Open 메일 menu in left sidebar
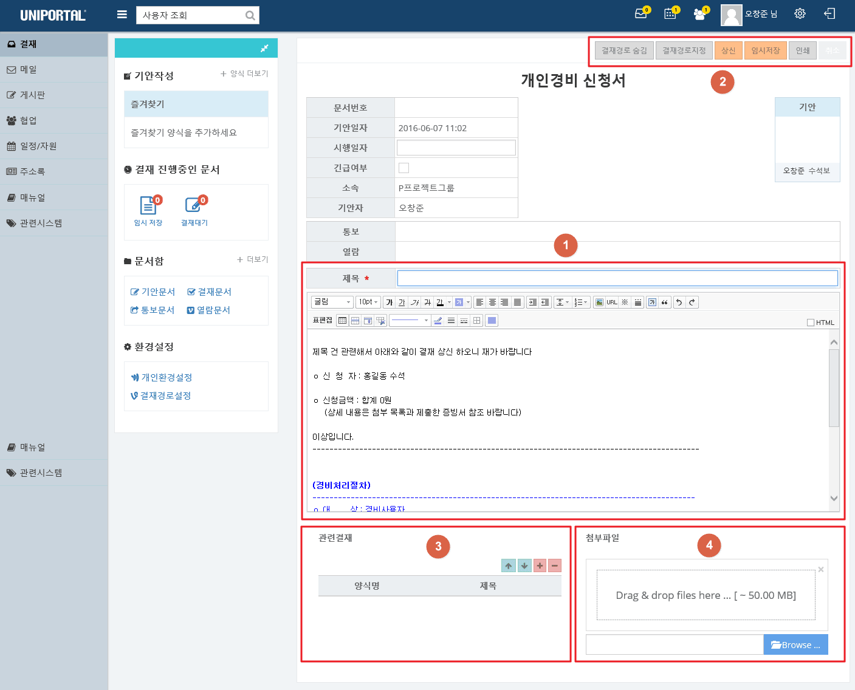855x690 pixels. [54, 70]
